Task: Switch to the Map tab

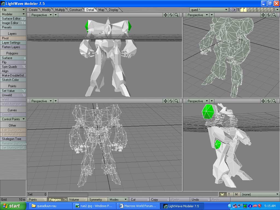Action: tap(101, 10)
